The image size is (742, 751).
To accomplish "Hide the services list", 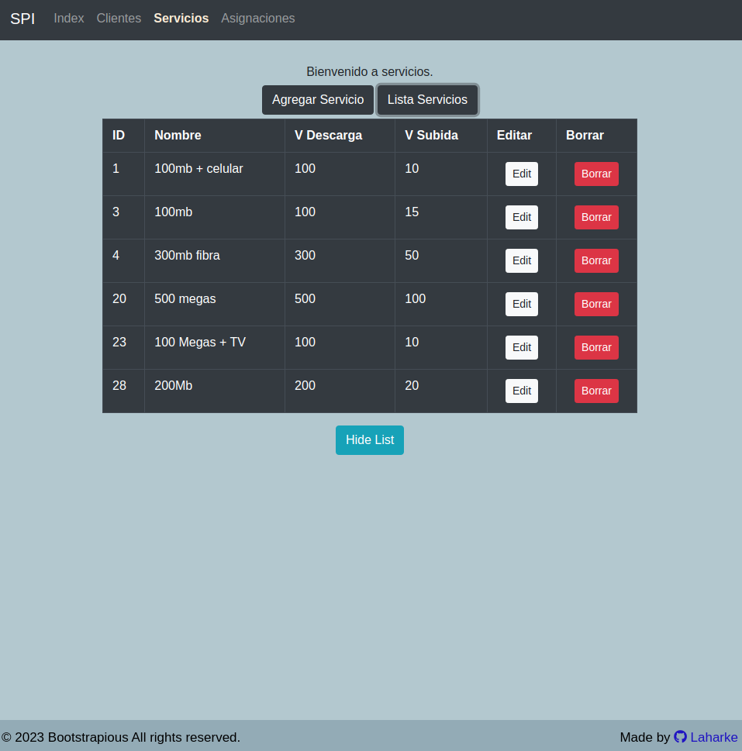I will pyautogui.click(x=369, y=439).
